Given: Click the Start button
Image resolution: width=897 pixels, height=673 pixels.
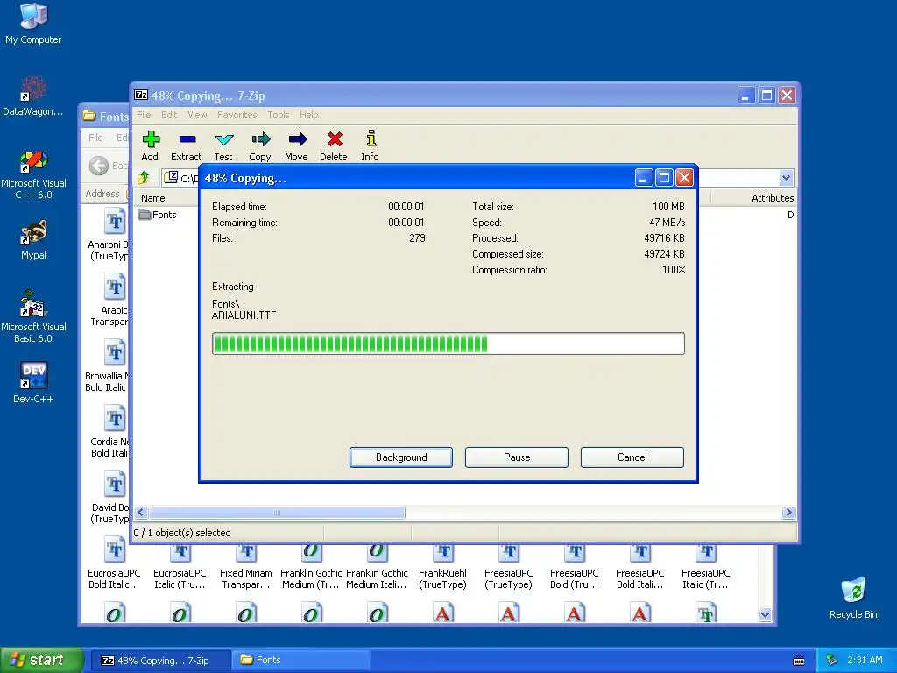Looking at the screenshot, I should coord(41,660).
